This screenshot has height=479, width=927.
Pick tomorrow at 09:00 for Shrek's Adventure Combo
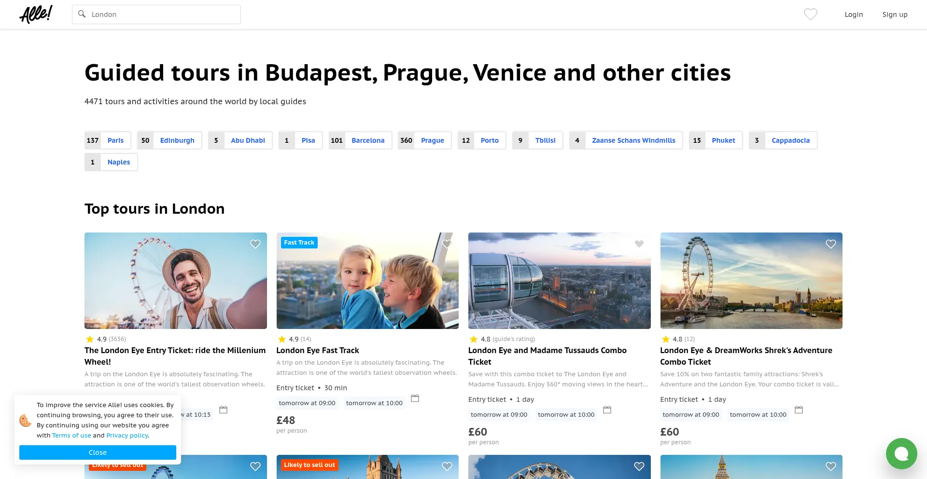click(x=691, y=415)
